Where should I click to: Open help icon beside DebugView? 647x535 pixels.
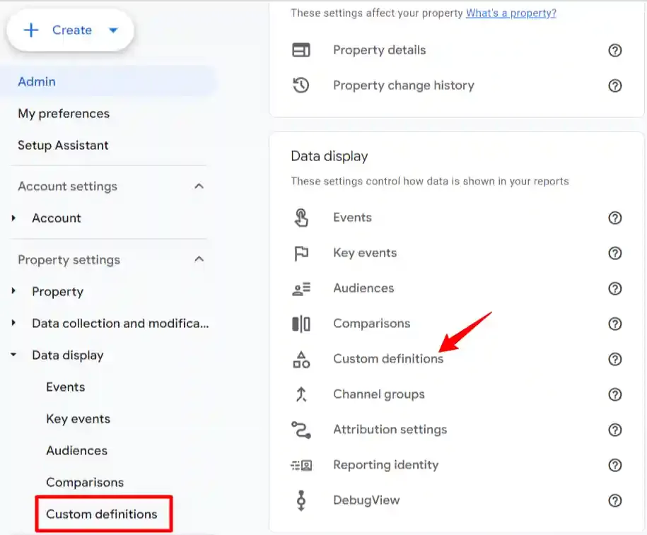point(614,500)
